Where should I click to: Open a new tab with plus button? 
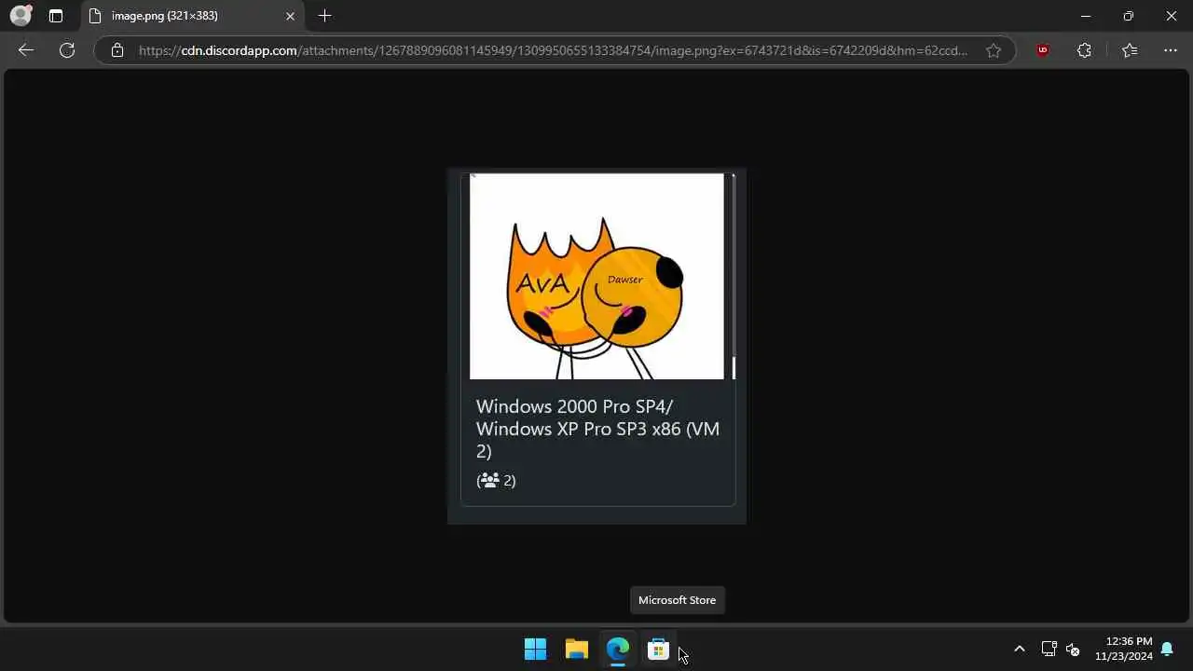point(324,16)
